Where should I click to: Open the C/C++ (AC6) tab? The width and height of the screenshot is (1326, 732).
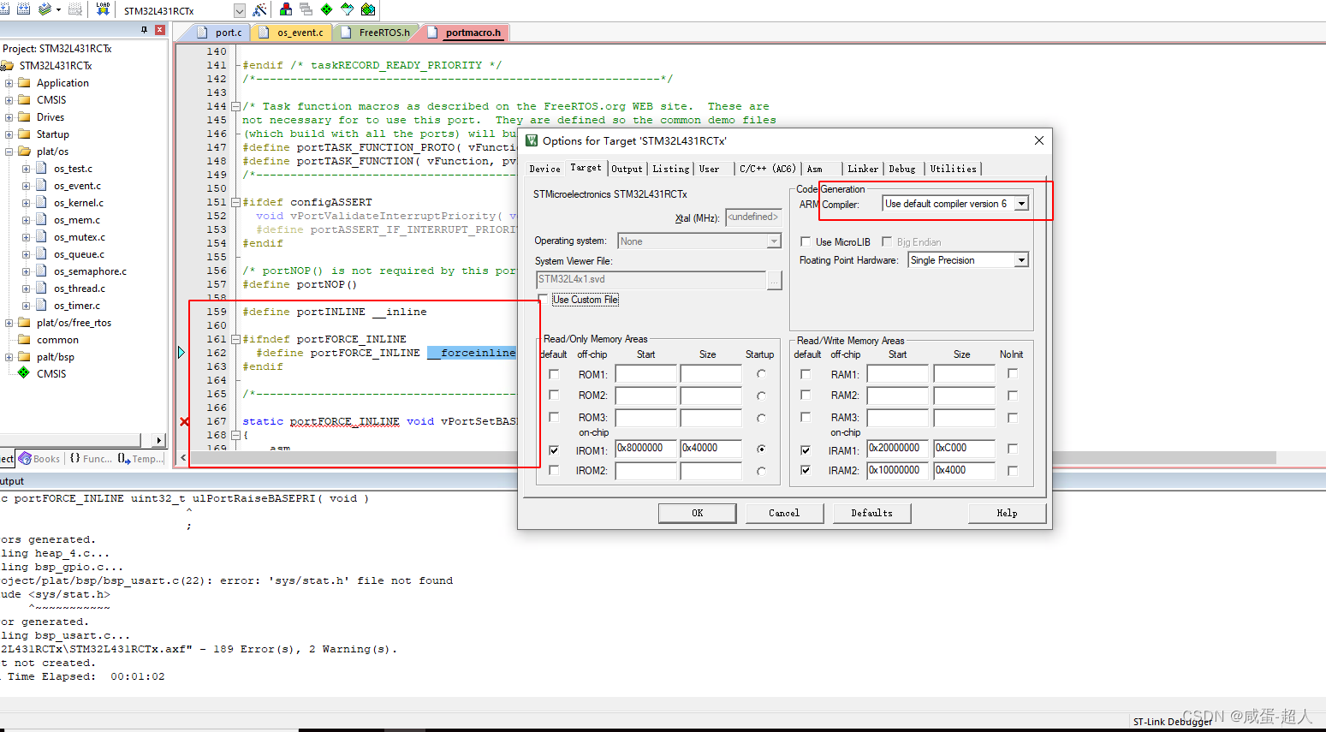(768, 169)
